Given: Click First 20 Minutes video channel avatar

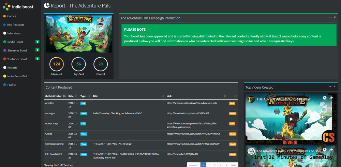Looking at the screenshot, I should [x=251, y=151].
